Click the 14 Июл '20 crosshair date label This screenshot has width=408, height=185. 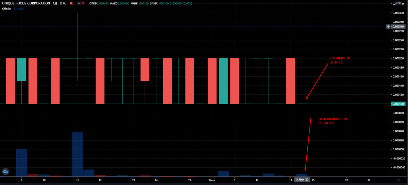302,180
